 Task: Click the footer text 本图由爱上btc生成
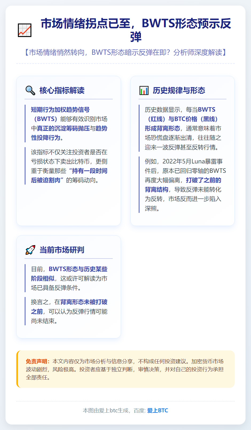[x=106, y=411]
